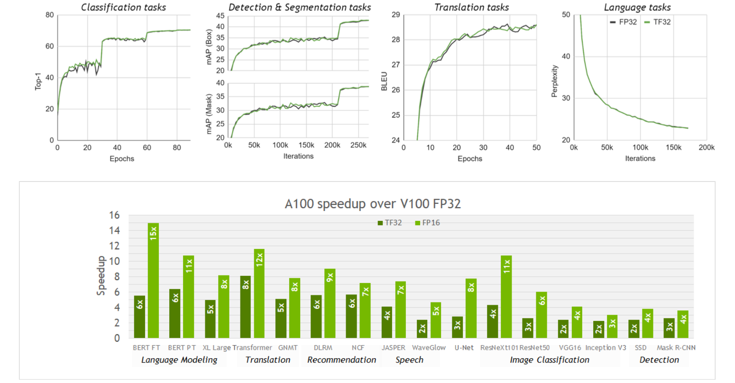735x383 pixels.
Task: Click the 'Detection & Segmentation tasks' title
Action: tap(300, 7)
